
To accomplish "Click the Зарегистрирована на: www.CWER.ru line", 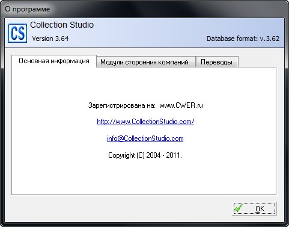I will point(145,105).
